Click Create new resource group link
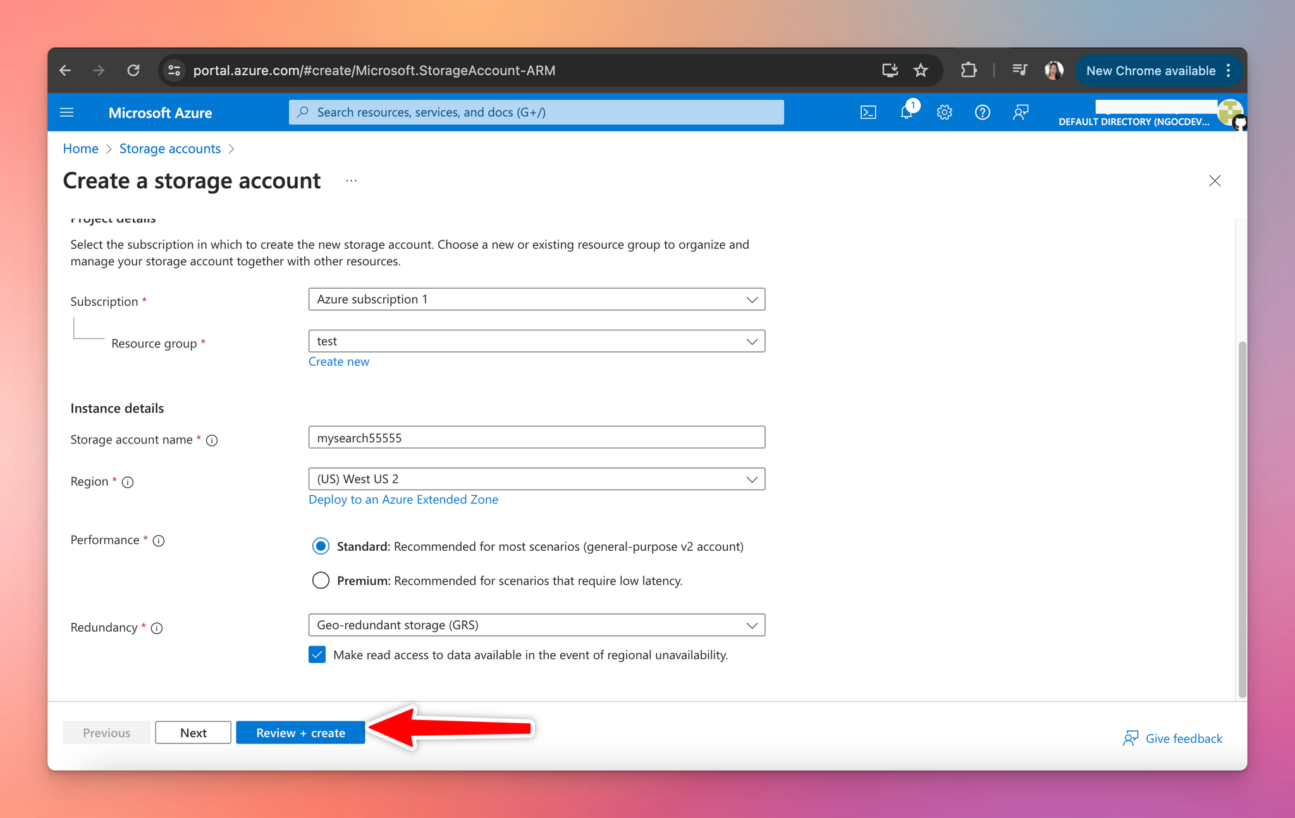Screen dimensions: 1295x818 coord(339,362)
